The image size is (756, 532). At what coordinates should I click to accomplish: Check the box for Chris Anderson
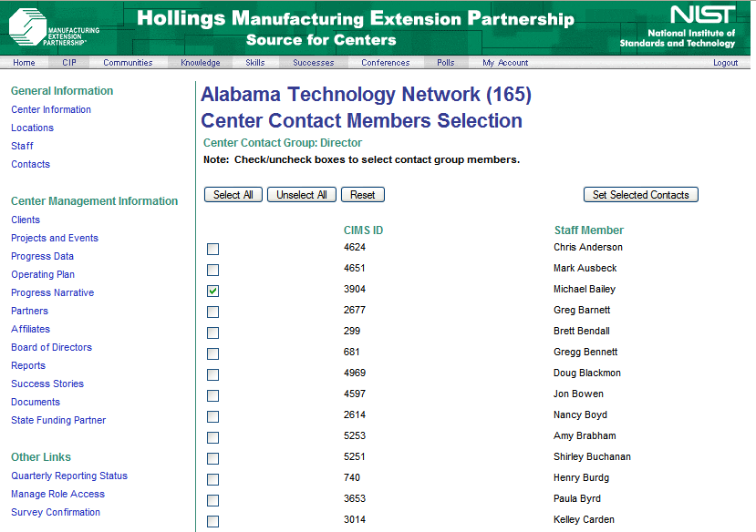click(212, 250)
